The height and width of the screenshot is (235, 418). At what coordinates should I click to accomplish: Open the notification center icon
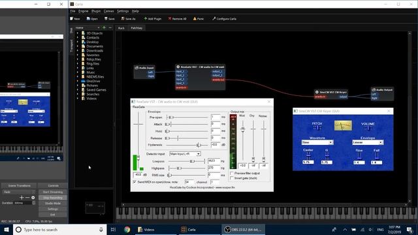click(410, 229)
